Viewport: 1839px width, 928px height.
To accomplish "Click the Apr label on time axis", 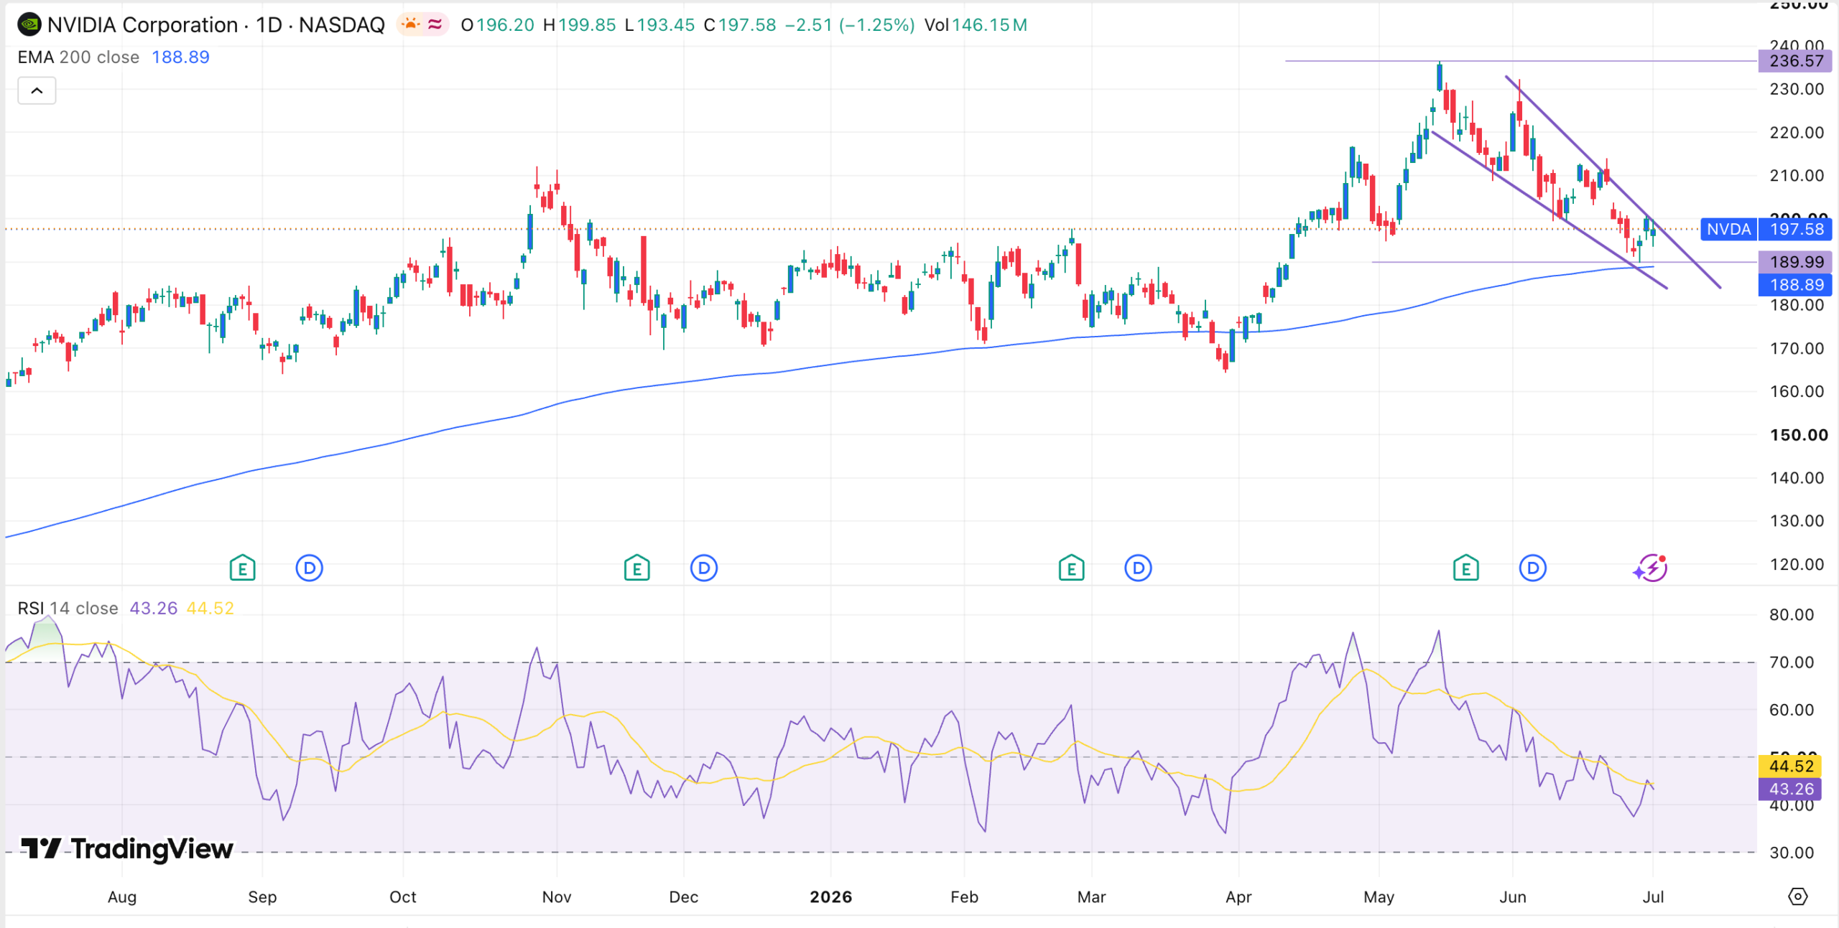I will point(1238,897).
